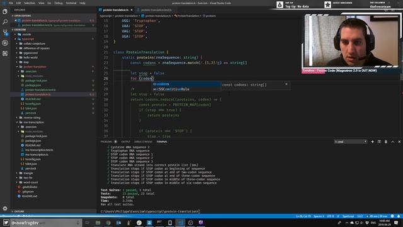Open the Debug view in the activity bar

pyautogui.click(x=5, y=43)
